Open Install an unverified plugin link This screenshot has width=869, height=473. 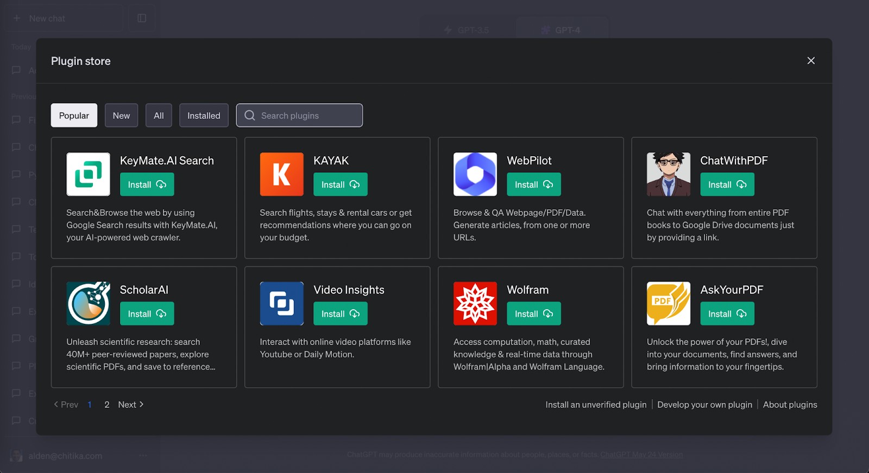pos(596,405)
